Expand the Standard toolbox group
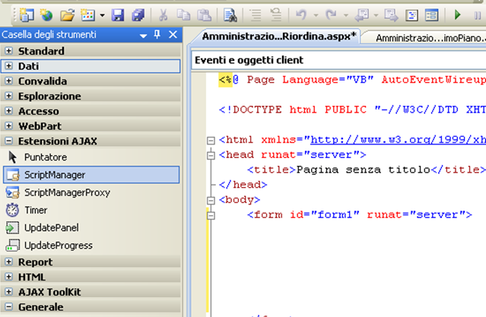This screenshot has width=486, height=317. (8, 51)
